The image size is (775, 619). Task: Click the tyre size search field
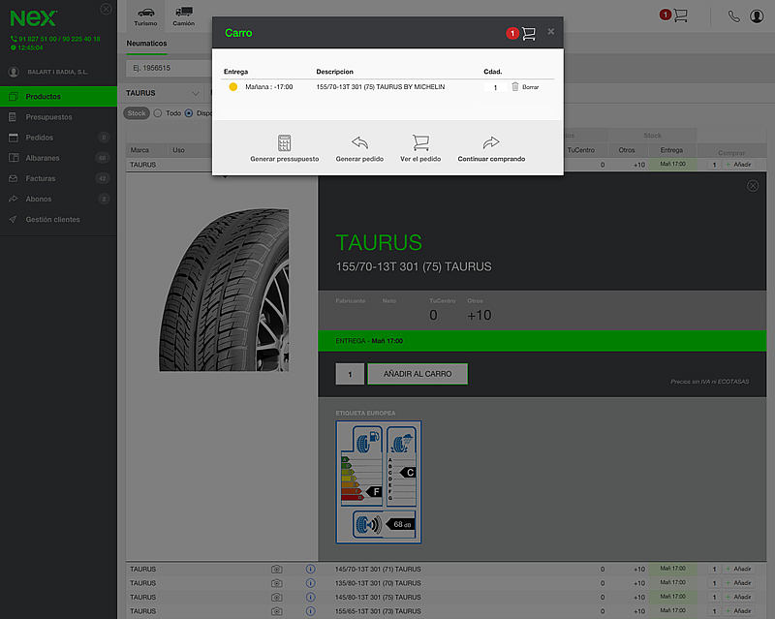(168, 68)
